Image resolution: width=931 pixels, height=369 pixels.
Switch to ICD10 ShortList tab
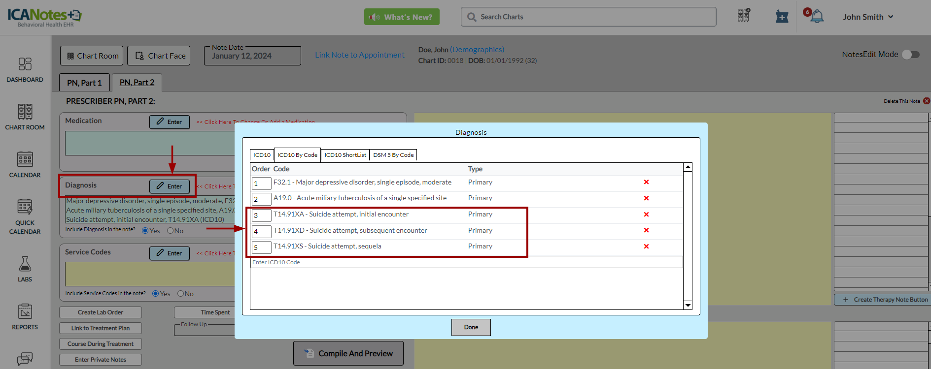345,155
